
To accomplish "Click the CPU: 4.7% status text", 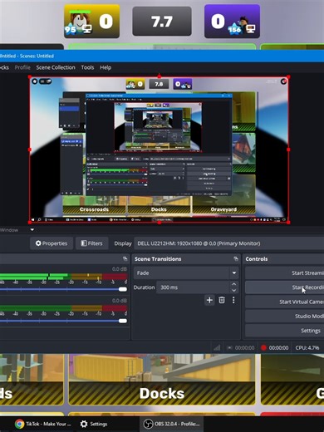I will pyautogui.click(x=307, y=348).
